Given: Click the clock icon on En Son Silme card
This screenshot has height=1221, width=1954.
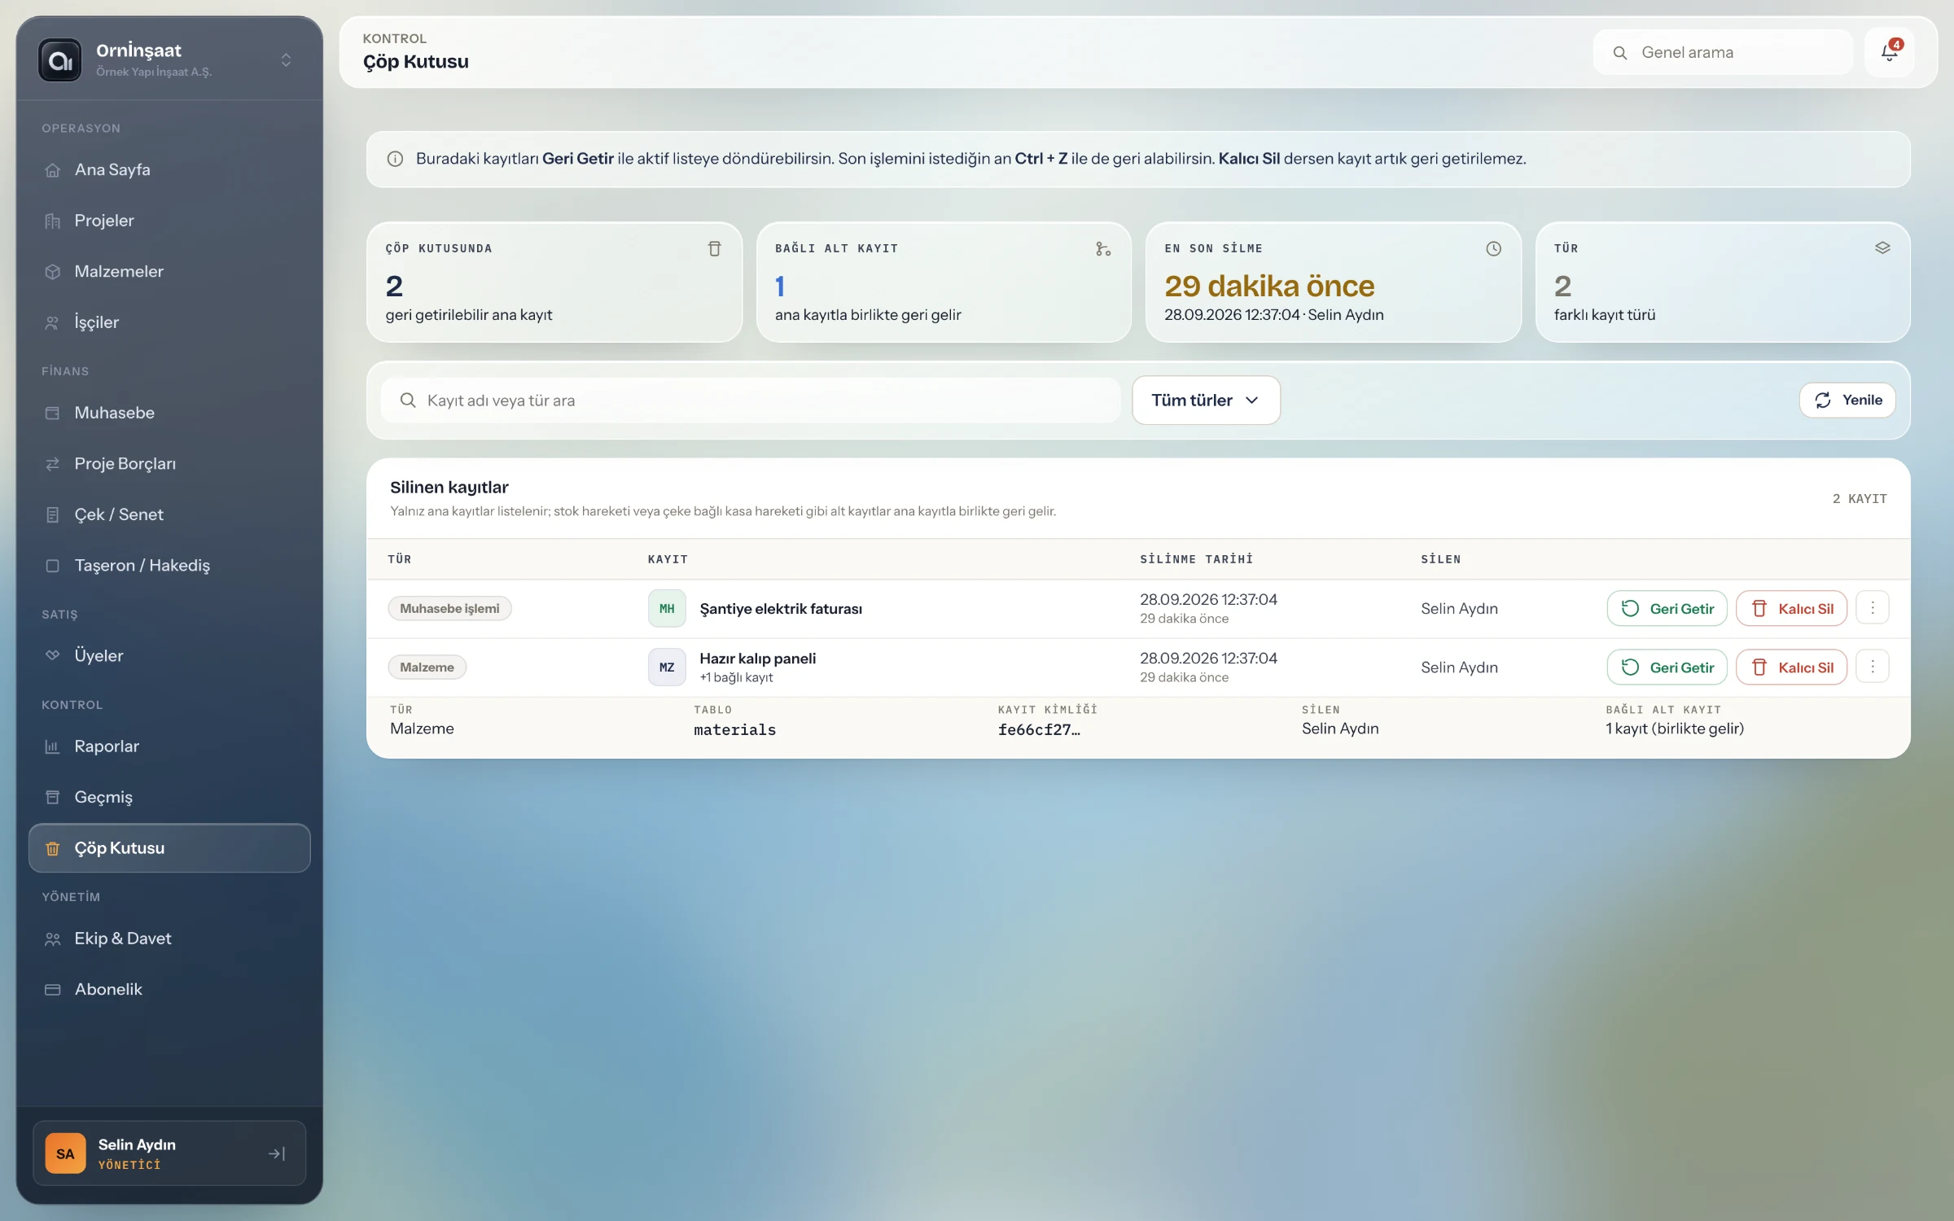Looking at the screenshot, I should (x=1493, y=249).
